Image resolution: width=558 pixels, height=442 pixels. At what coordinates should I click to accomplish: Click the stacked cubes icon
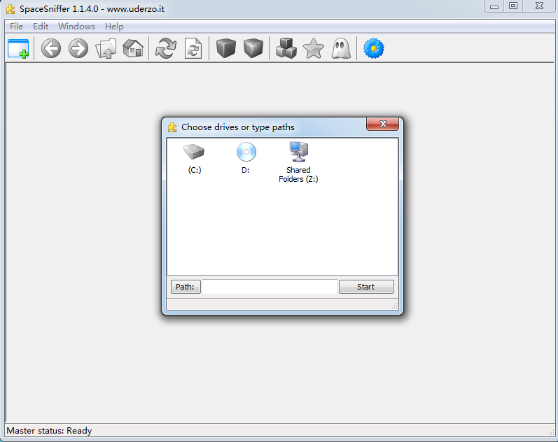coord(286,49)
